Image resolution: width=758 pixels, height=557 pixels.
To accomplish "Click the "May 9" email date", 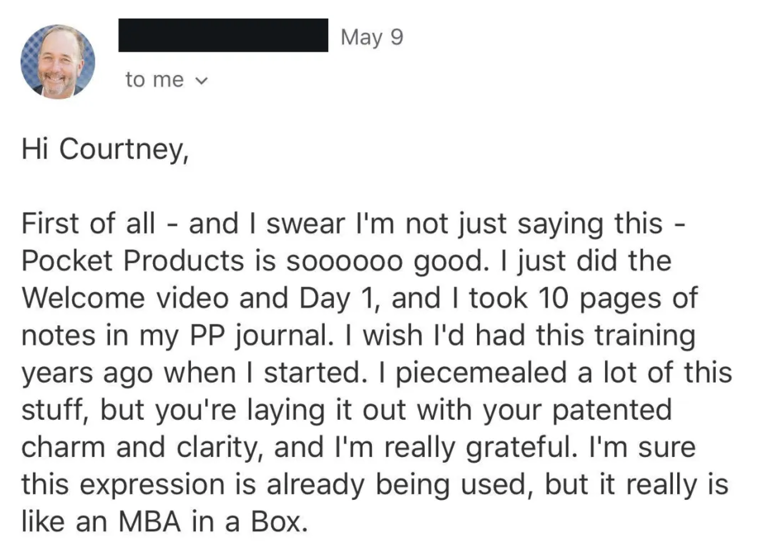I will 372,37.
